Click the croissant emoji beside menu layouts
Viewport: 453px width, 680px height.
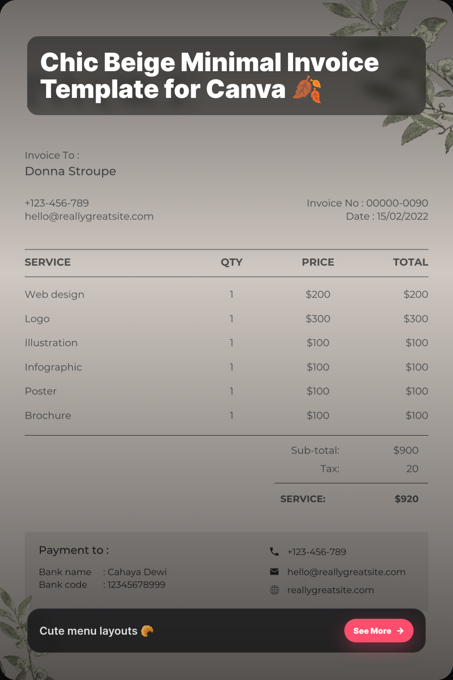(x=147, y=631)
